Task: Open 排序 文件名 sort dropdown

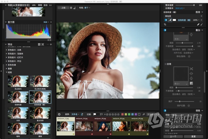Action: pyautogui.click(x=75, y=114)
